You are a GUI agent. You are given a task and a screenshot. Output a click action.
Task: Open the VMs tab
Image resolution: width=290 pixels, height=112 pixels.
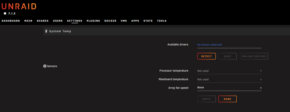pyautogui.click(x=124, y=21)
